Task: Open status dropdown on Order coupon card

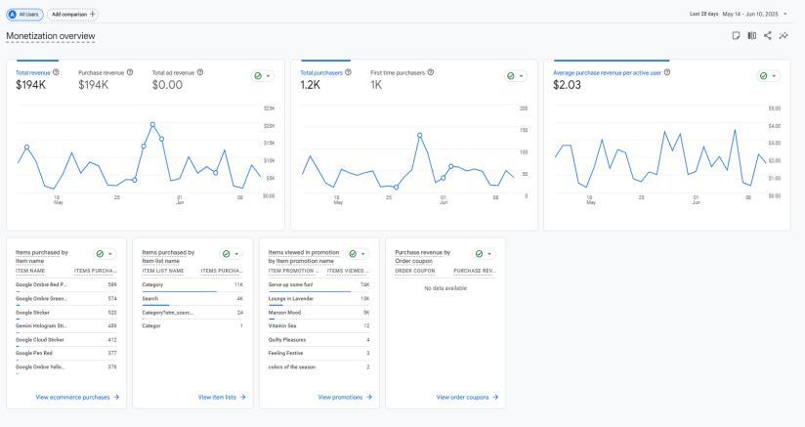Action: [x=484, y=253]
